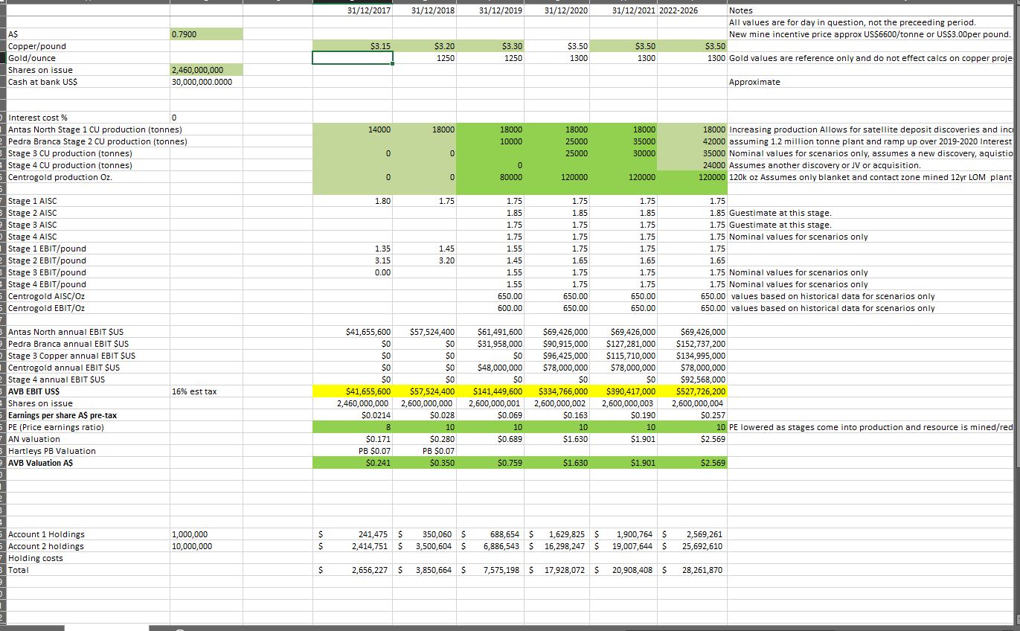Click the 'New mine incentive price' note
Screen dimensions: 1020x631
(x=870, y=34)
